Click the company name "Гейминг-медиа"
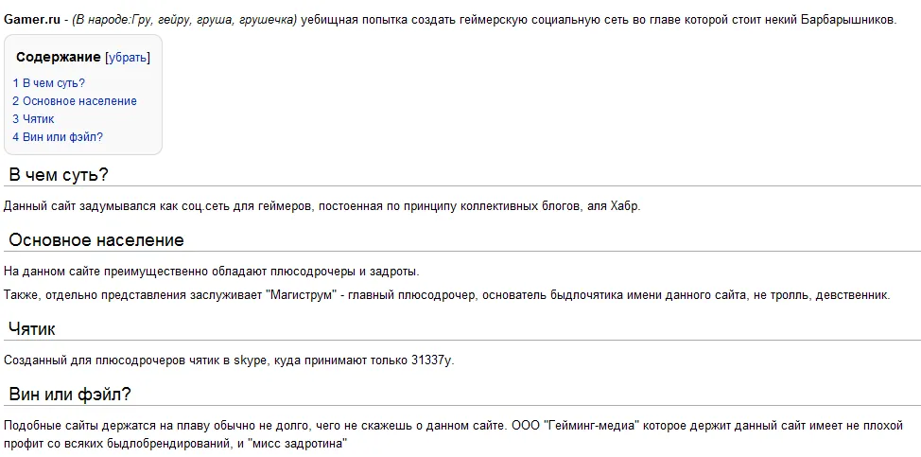Image resolution: width=921 pixels, height=457 pixels. [588, 425]
